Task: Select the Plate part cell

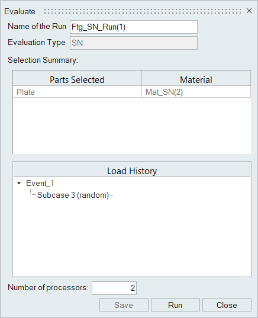Action: pyautogui.click(x=77, y=92)
